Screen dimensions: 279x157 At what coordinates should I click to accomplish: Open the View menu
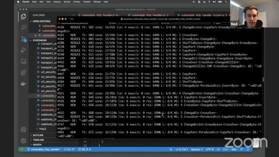pos(48,2)
